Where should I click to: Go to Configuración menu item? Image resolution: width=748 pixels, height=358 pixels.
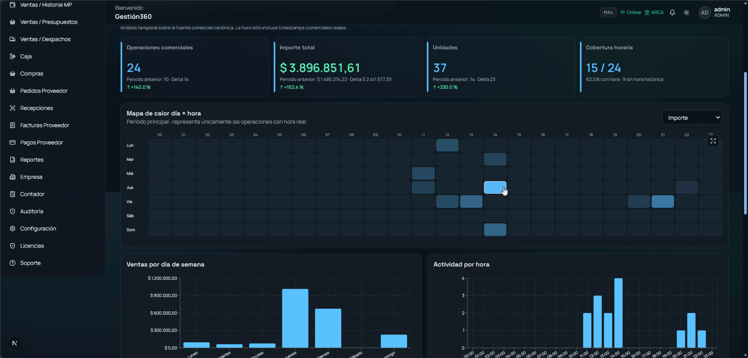[38, 228]
